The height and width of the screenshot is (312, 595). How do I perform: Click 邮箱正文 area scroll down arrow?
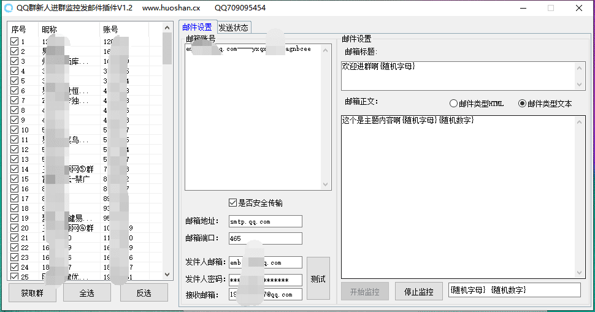pos(579,273)
